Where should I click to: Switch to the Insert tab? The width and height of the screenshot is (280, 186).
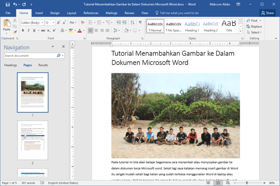pyautogui.click(x=39, y=13)
